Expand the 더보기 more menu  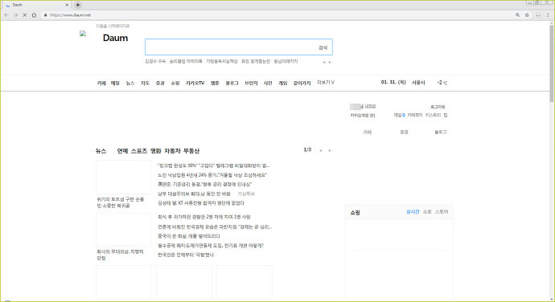coord(326,83)
